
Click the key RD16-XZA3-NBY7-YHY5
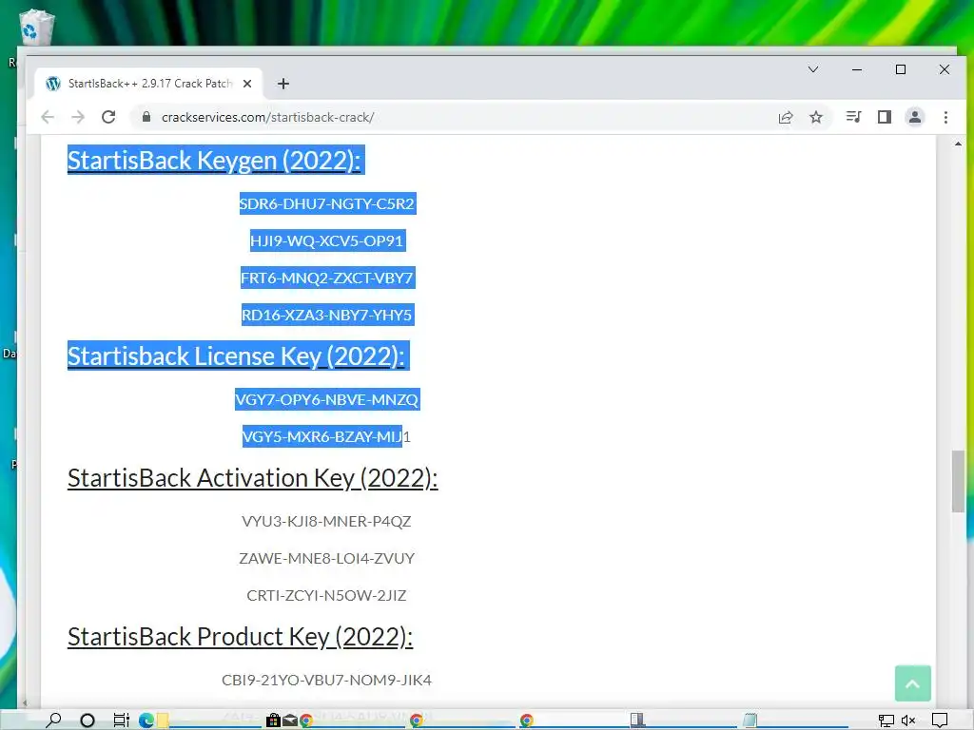click(x=327, y=316)
